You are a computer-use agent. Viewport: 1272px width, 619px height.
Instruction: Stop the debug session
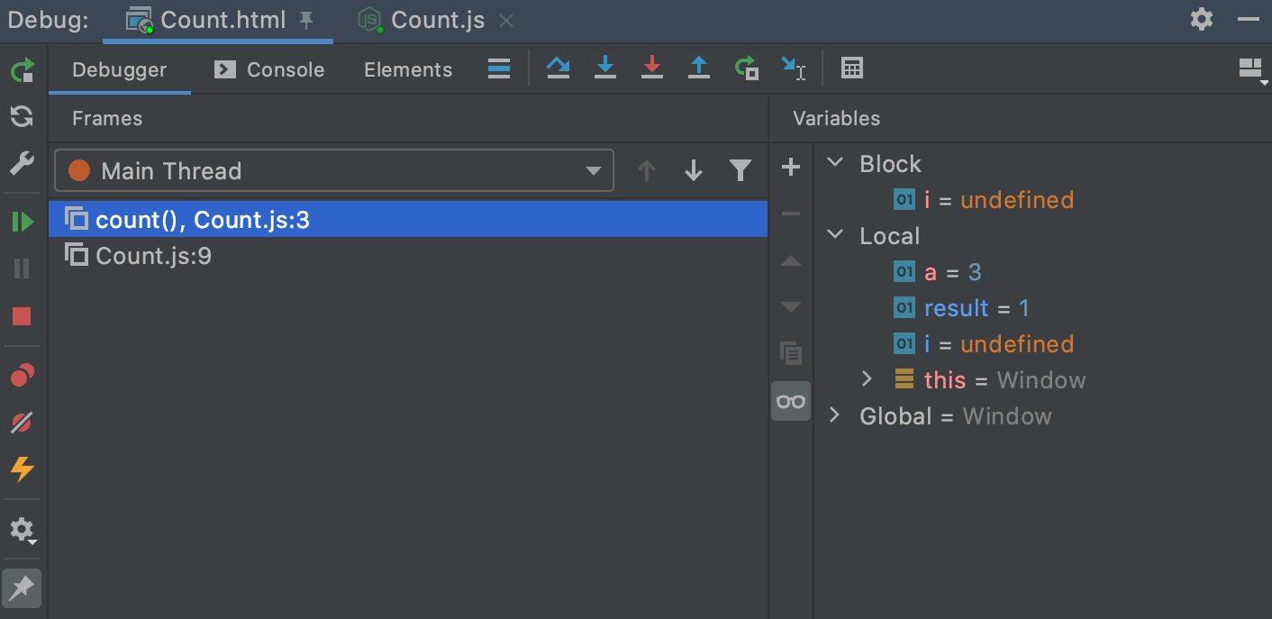[x=21, y=315]
